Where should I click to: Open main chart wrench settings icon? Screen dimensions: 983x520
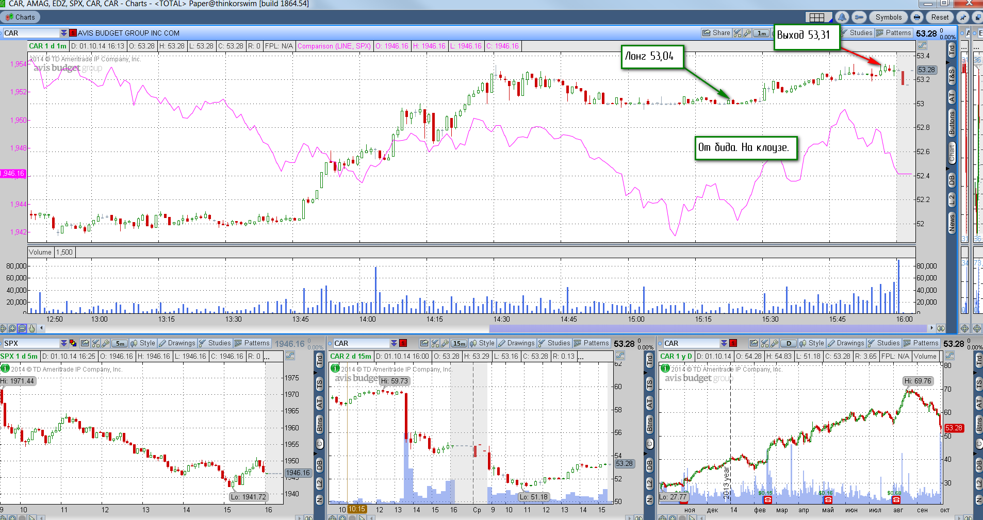tap(747, 33)
